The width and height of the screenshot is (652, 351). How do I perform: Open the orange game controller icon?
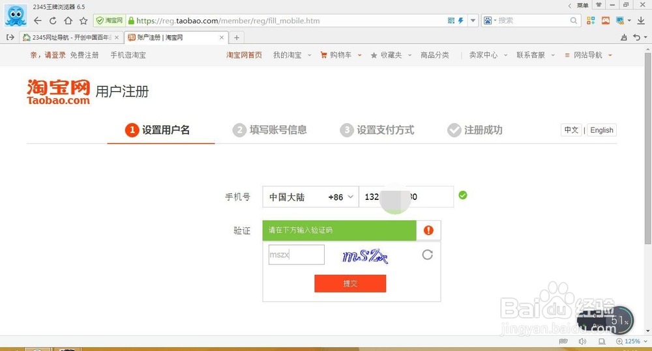[606, 20]
